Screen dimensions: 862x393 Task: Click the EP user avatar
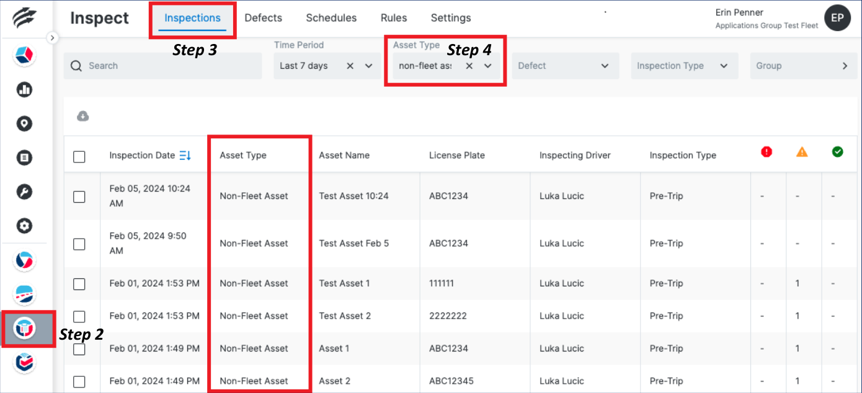coord(837,18)
